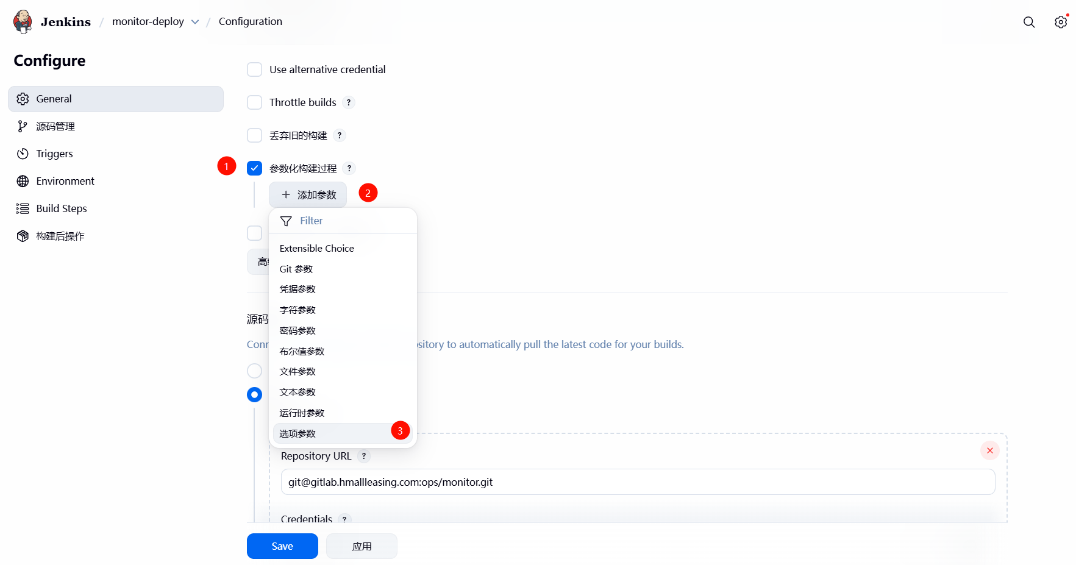Click the Jenkins butler logo icon
The image size is (1076, 565).
[23, 22]
